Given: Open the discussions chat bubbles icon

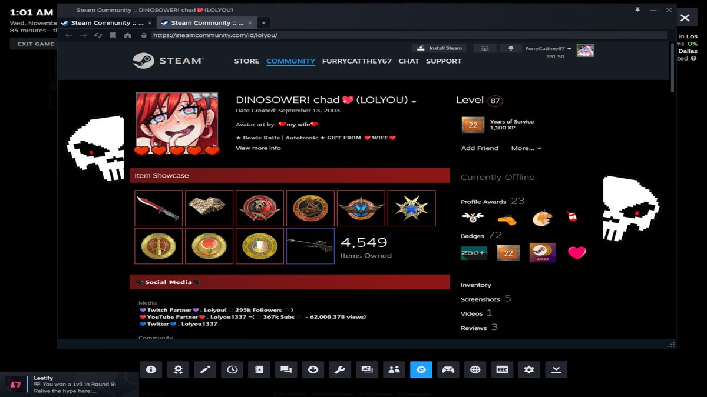Looking at the screenshot, I should (286, 369).
